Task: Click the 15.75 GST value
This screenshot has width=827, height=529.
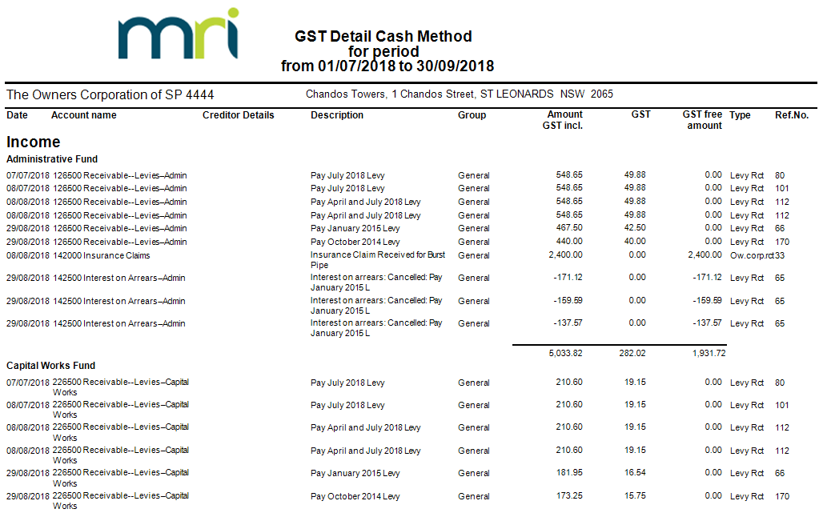Action: [x=635, y=495]
